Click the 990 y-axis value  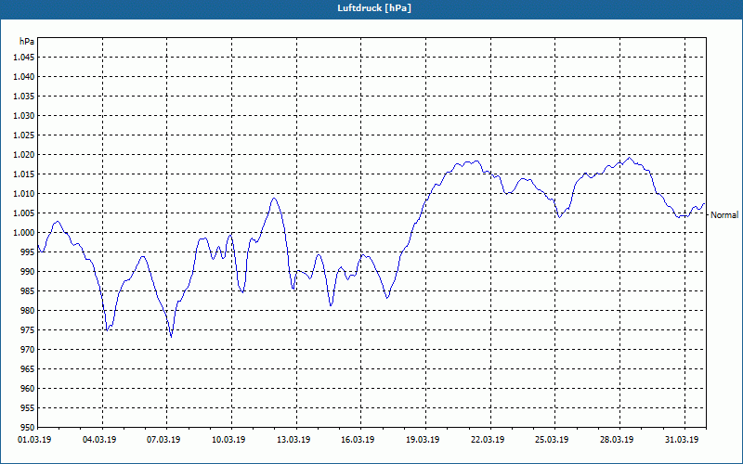tap(28, 272)
